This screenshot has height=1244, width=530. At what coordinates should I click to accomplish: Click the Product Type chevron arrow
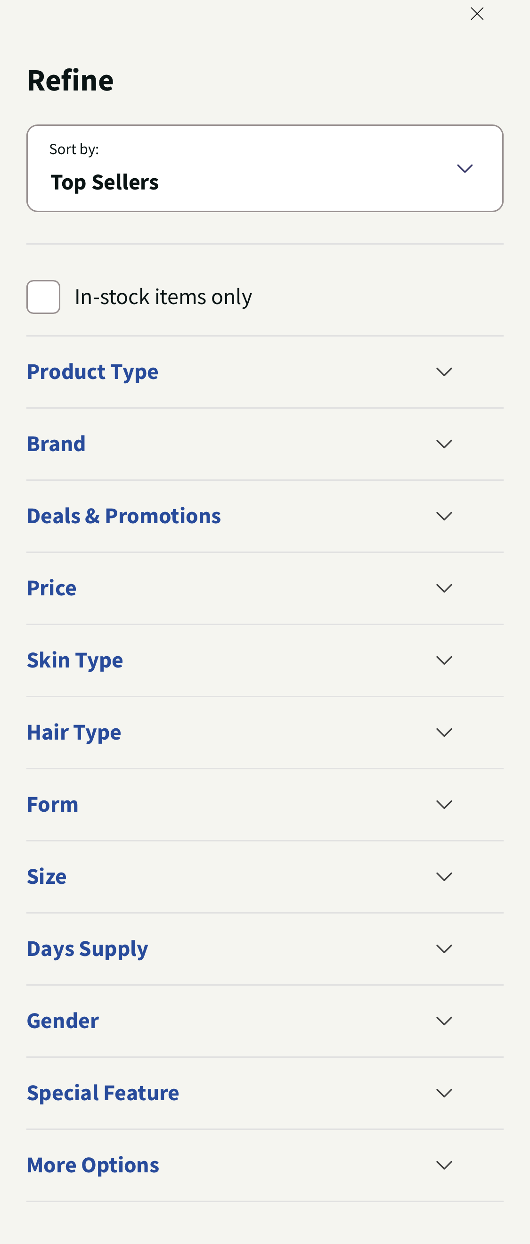click(x=445, y=372)
